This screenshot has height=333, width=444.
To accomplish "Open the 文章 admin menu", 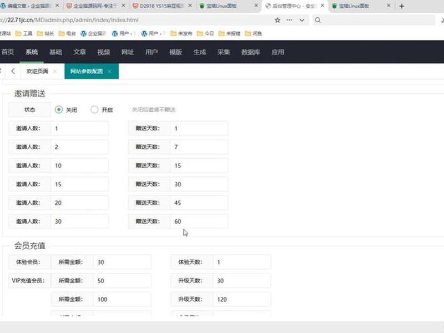I will click(x=79, y=52).
